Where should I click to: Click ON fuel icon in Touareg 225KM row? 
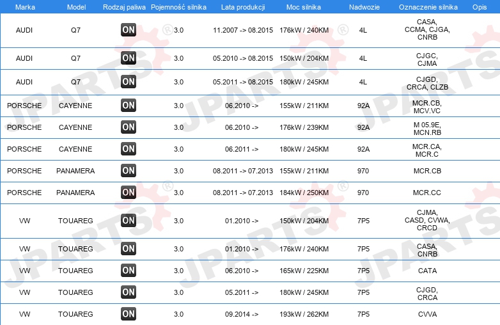[129, 270]
